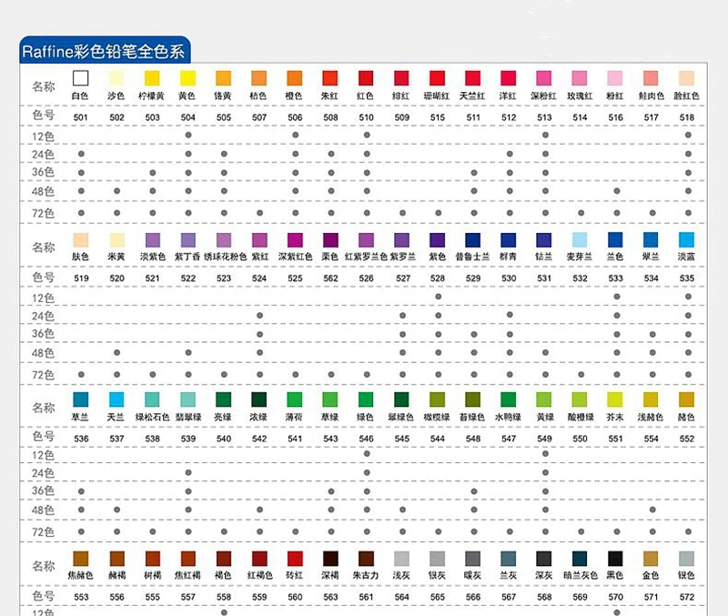Viewport: 728px width, 616px height.
Task: Click color number 546
Action: (x=366, y=439)
